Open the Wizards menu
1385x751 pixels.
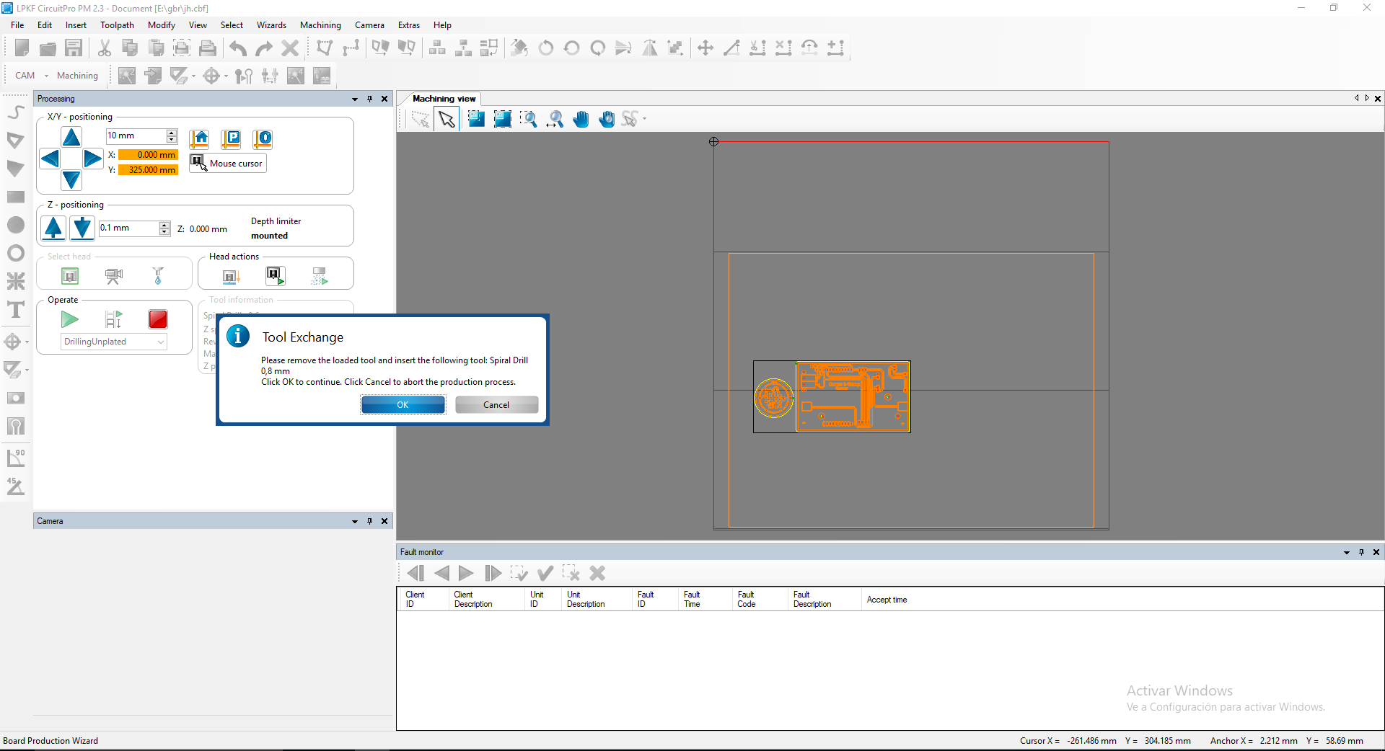[x=271, y=25]
